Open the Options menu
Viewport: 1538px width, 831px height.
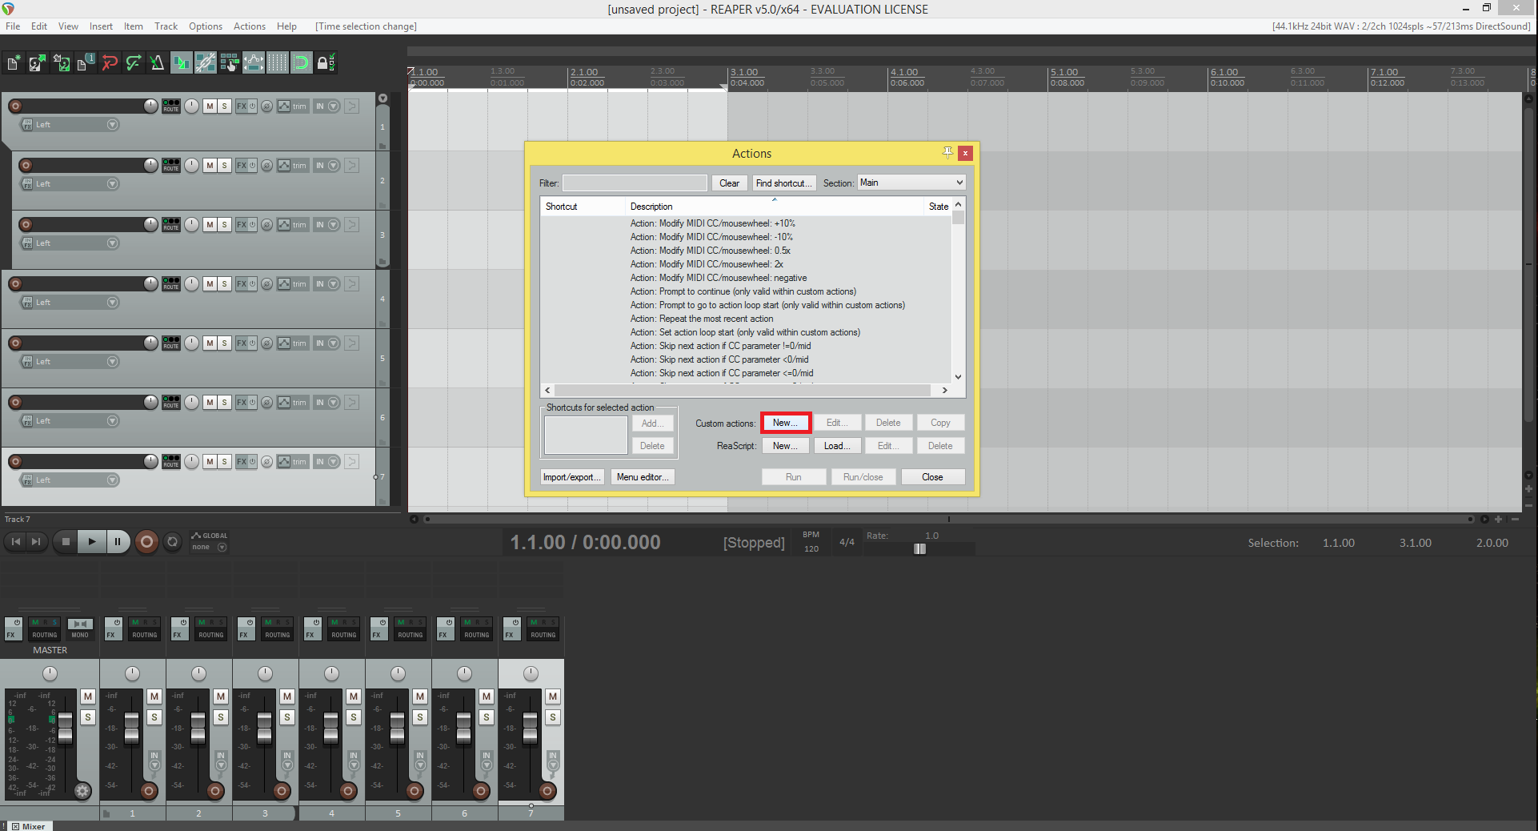(x=205, y=26)
